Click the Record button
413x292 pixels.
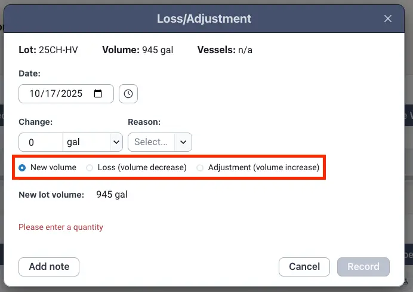(363, 267)
